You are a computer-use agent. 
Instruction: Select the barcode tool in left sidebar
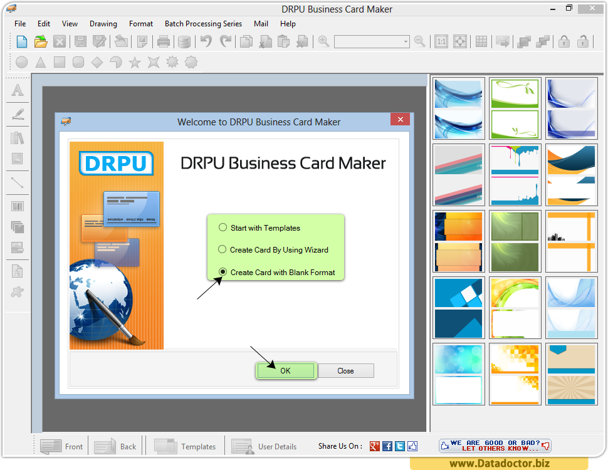click(18, 206)
